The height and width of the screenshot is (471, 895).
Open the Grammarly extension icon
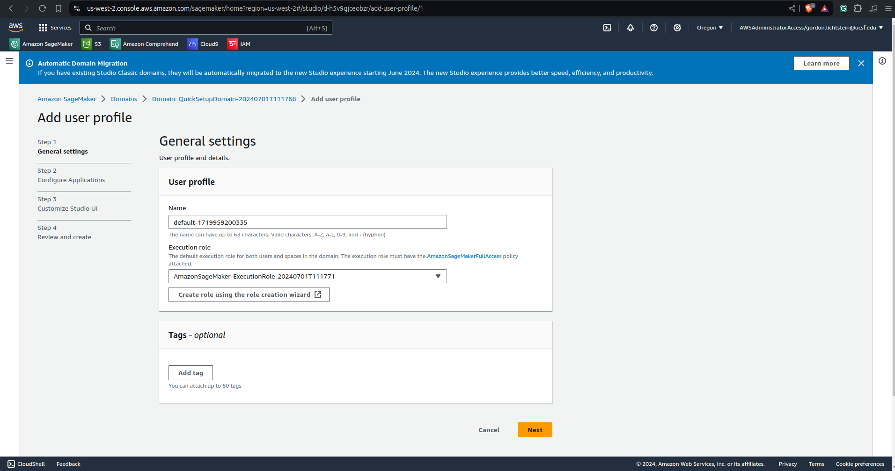[844, 8]
